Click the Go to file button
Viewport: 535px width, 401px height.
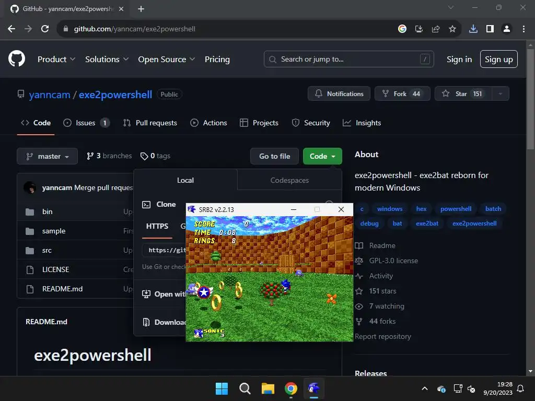coord(274,156)
